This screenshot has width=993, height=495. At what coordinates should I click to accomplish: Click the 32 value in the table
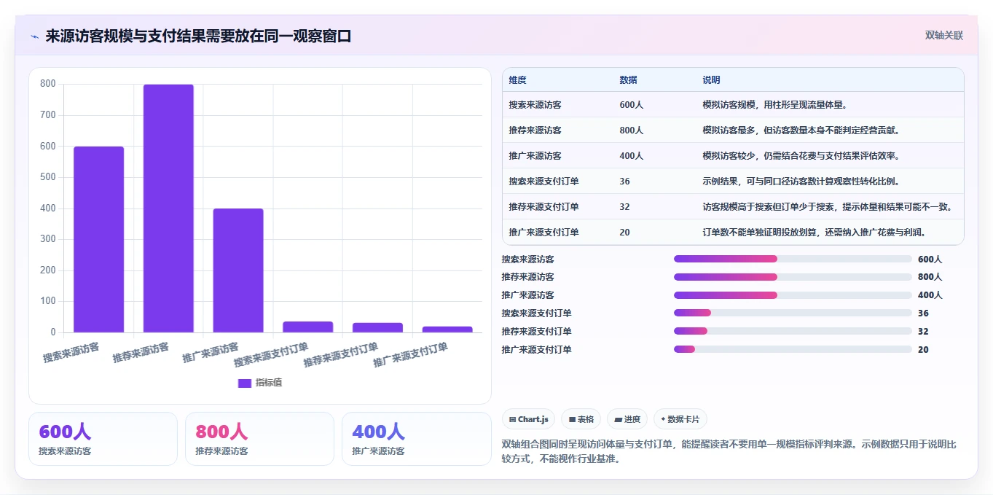pos(624,207)
